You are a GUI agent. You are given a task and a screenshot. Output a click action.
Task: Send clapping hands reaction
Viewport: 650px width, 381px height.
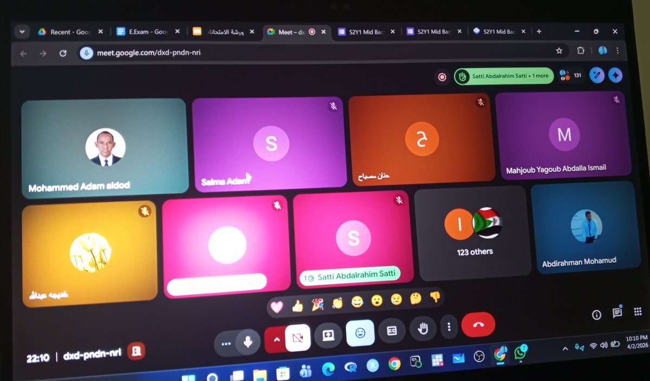[337, 303]
